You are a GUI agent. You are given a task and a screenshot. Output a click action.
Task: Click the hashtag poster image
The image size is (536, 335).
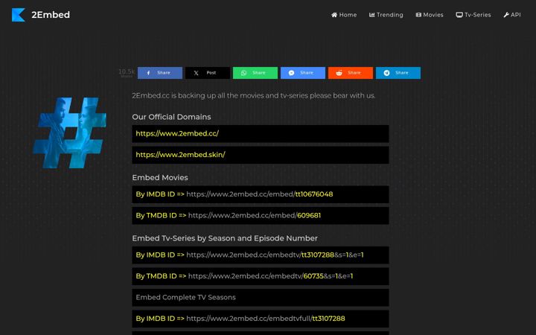(x=70, y=133)
